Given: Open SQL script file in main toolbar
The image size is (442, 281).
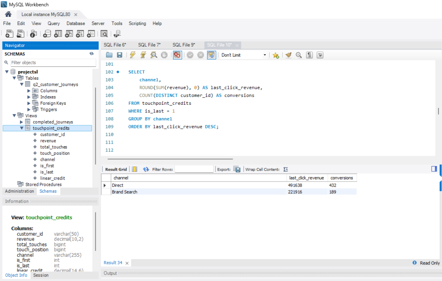Looking at the screenshot, I should (20, 34).
